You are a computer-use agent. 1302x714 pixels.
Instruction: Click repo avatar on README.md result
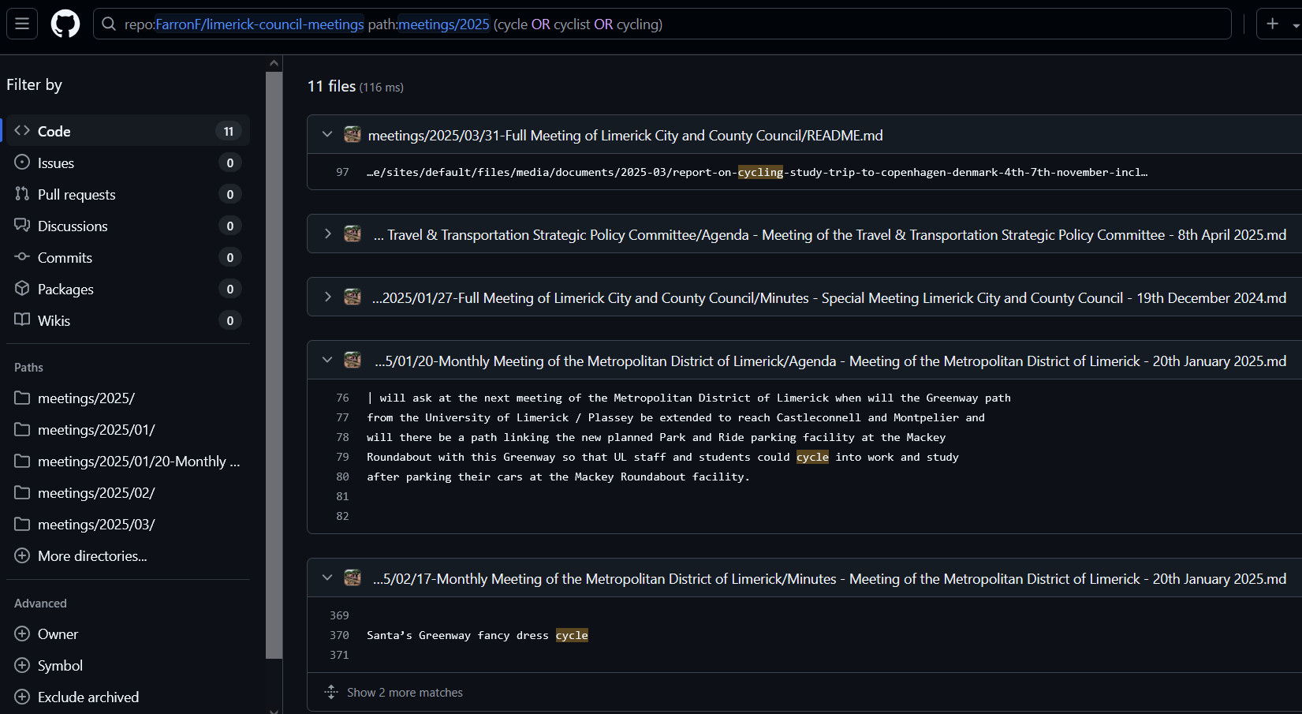click(x=353, y=135)
